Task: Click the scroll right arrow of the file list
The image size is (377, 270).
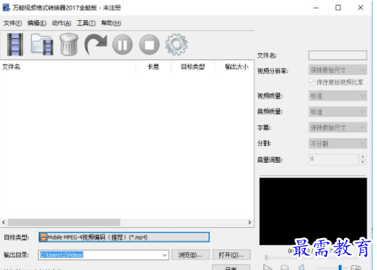Action: point(249,222)
